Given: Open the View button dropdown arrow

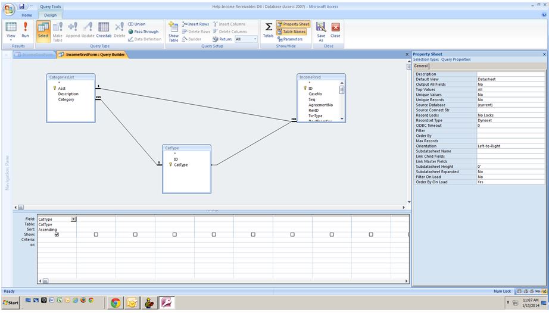Looking at the screenshot, I should (11, 40).
